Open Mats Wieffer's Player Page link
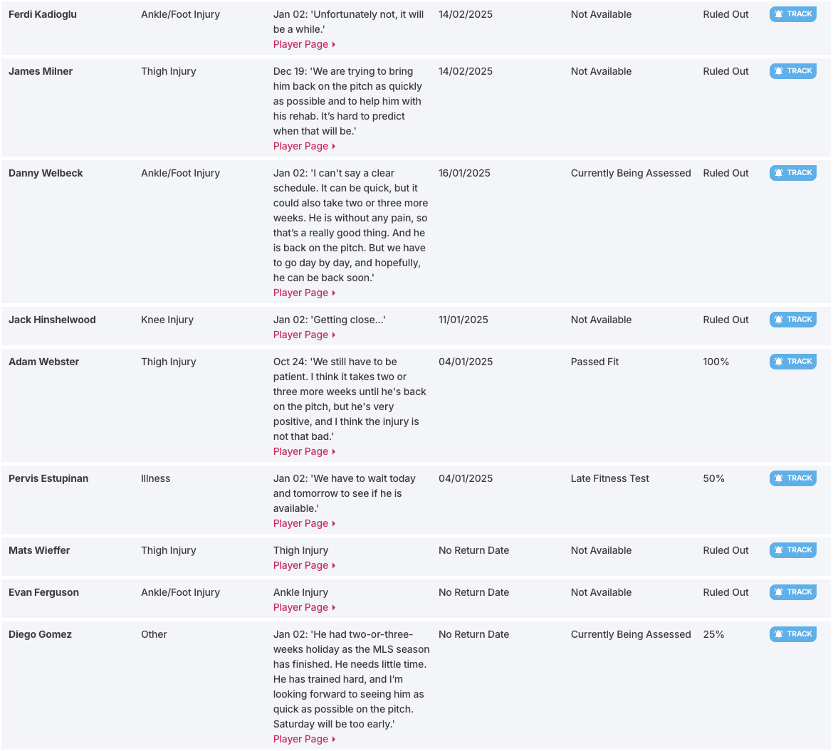Viewport: 833px width, 751px height. tap(305, 565)
